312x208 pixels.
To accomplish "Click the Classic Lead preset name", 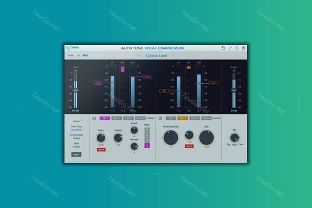I will coord(157,56).
